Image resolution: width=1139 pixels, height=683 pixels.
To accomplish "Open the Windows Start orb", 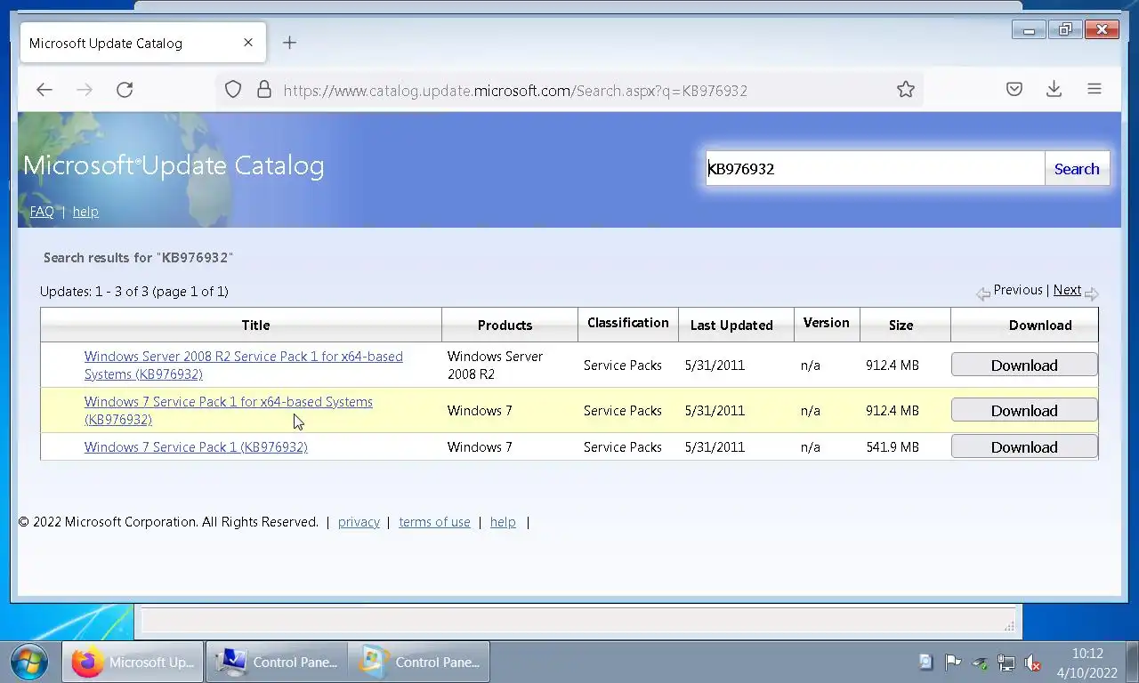I will click(x=29, y=662).
